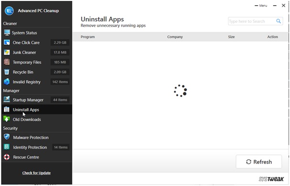Screen dimensions: 290x186
Task: Click the 44 Items startup badge
Action: (x=60, y=100)
